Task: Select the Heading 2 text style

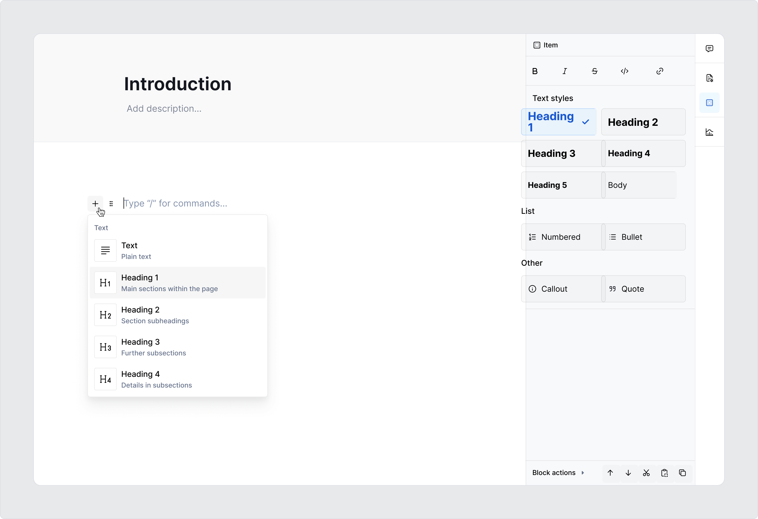Action: [643, 122]
